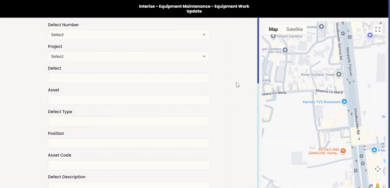The width and height of the screenshot is (390, 188).
Task: Click the purple gas station map icon
Action: click(370, 35)
